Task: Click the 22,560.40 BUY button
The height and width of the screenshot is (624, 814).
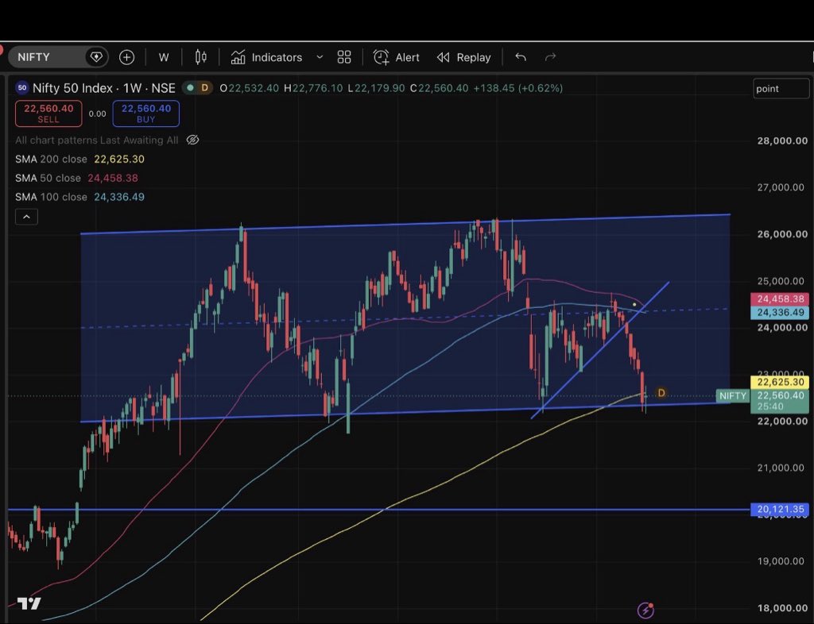Action: (x=146, y=114)
